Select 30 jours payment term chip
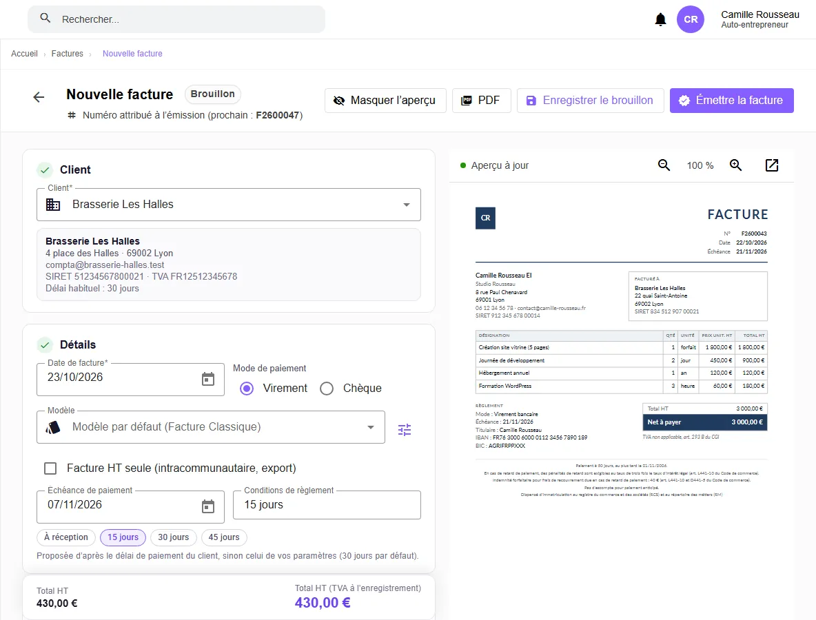This screenshot has width=816, height=620. coord(173,537)
